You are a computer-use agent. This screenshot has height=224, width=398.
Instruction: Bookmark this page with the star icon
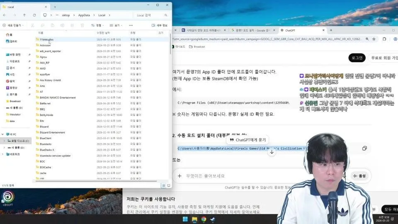coord(374,39)
